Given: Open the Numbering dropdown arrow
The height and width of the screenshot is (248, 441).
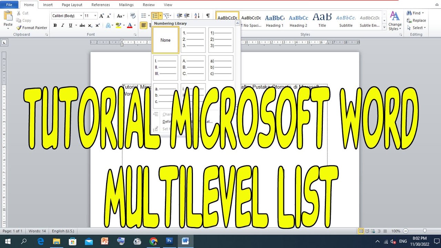Looking at the screenshot, I should click(x=161, y=16).
